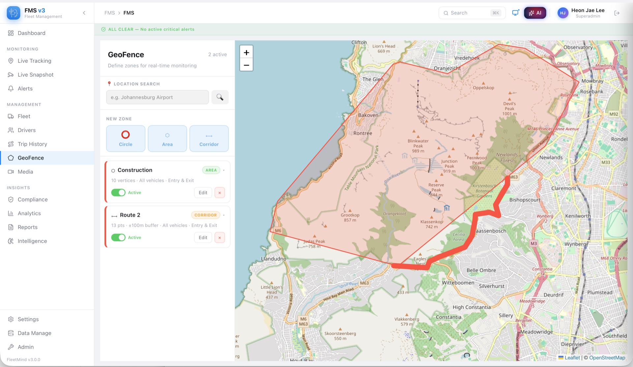Select the Circle zone tool
Screen dimensions: 633x367
[x=125, y=138]
